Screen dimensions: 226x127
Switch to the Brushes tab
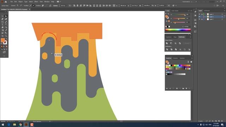point(176,58)
